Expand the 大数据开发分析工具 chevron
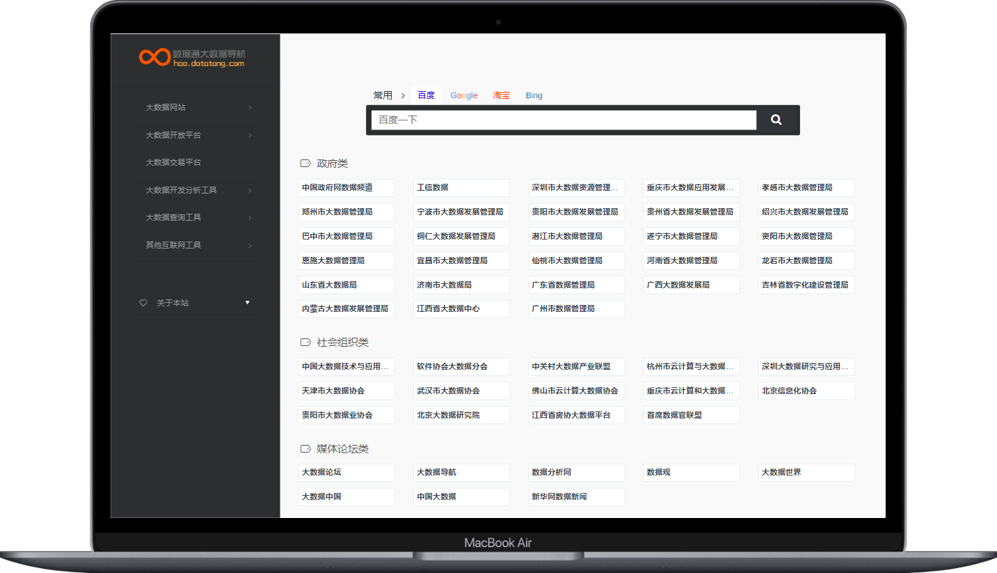Image resolution: width=997 pixels, height=573 pixels. tap(250, 190)
